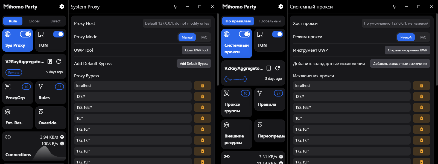Screen dimensions: 438x164
Task: Disable the TUN switch beside Sys Proxy
Action: pos(58,34)
